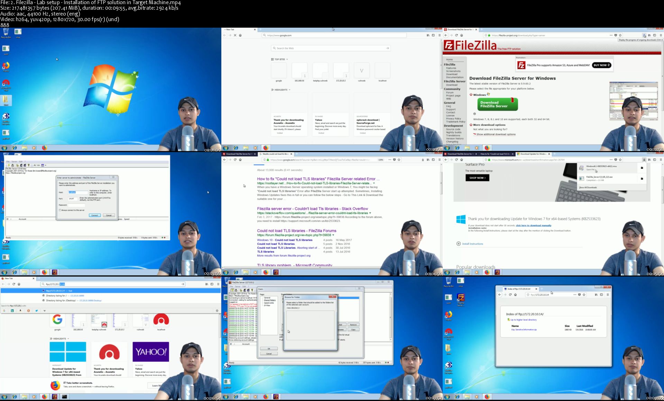Click the Password field in the Enter server dialog
The height and width of the screenshot is (401, 664).
[76, 205]
